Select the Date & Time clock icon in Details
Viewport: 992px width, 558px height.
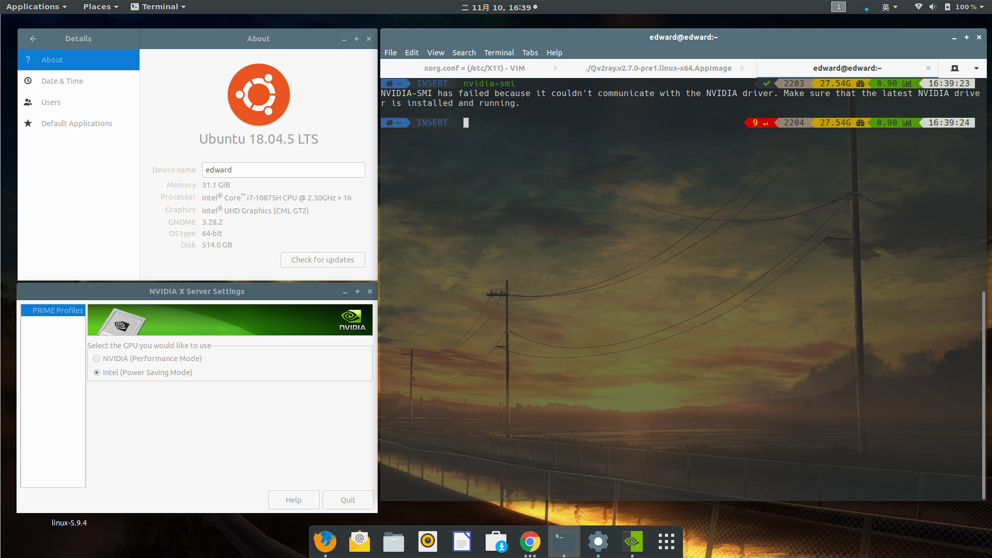coord(28,81)
